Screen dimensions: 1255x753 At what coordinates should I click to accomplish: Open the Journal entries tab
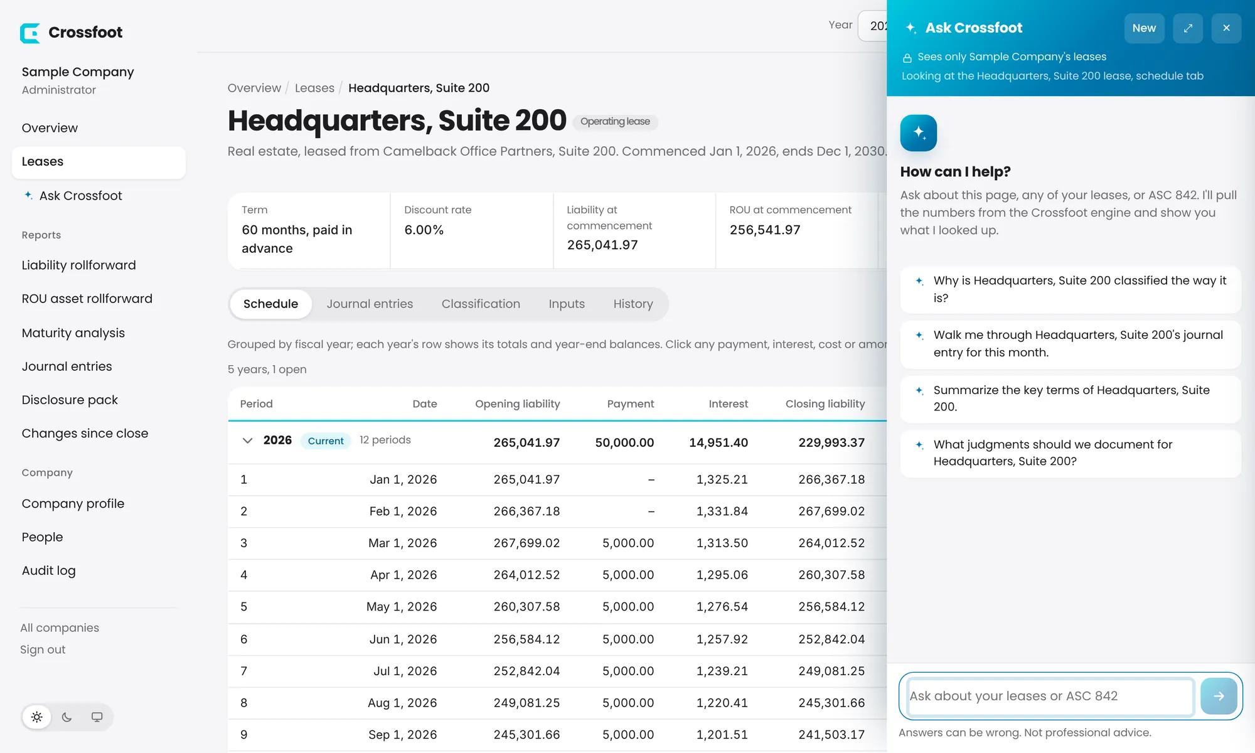[370, 304]
